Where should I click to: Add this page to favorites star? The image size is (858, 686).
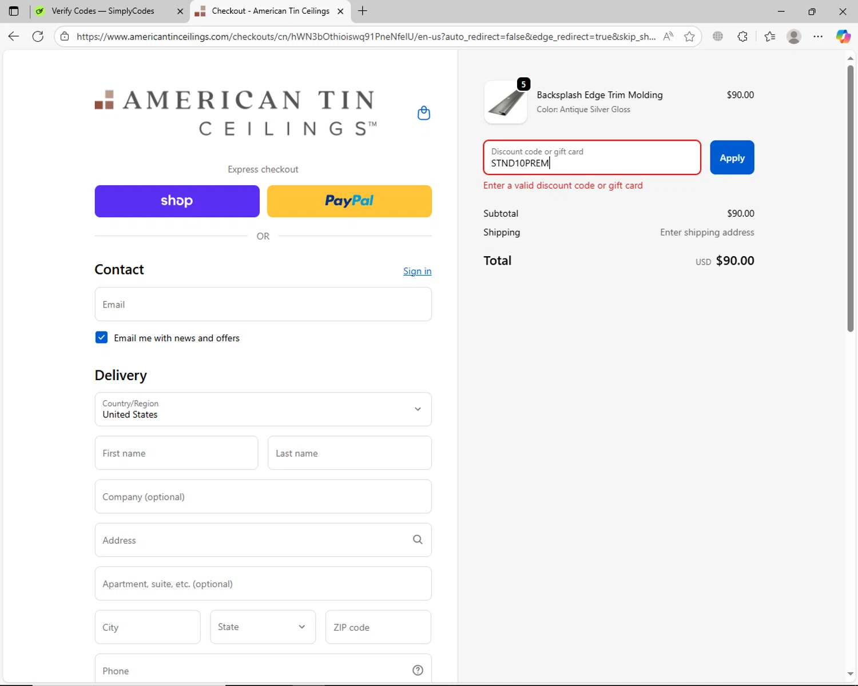point(689,37)
